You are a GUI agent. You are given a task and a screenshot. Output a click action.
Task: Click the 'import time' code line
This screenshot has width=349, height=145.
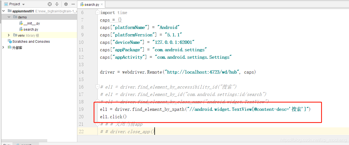tap(114, 13)
